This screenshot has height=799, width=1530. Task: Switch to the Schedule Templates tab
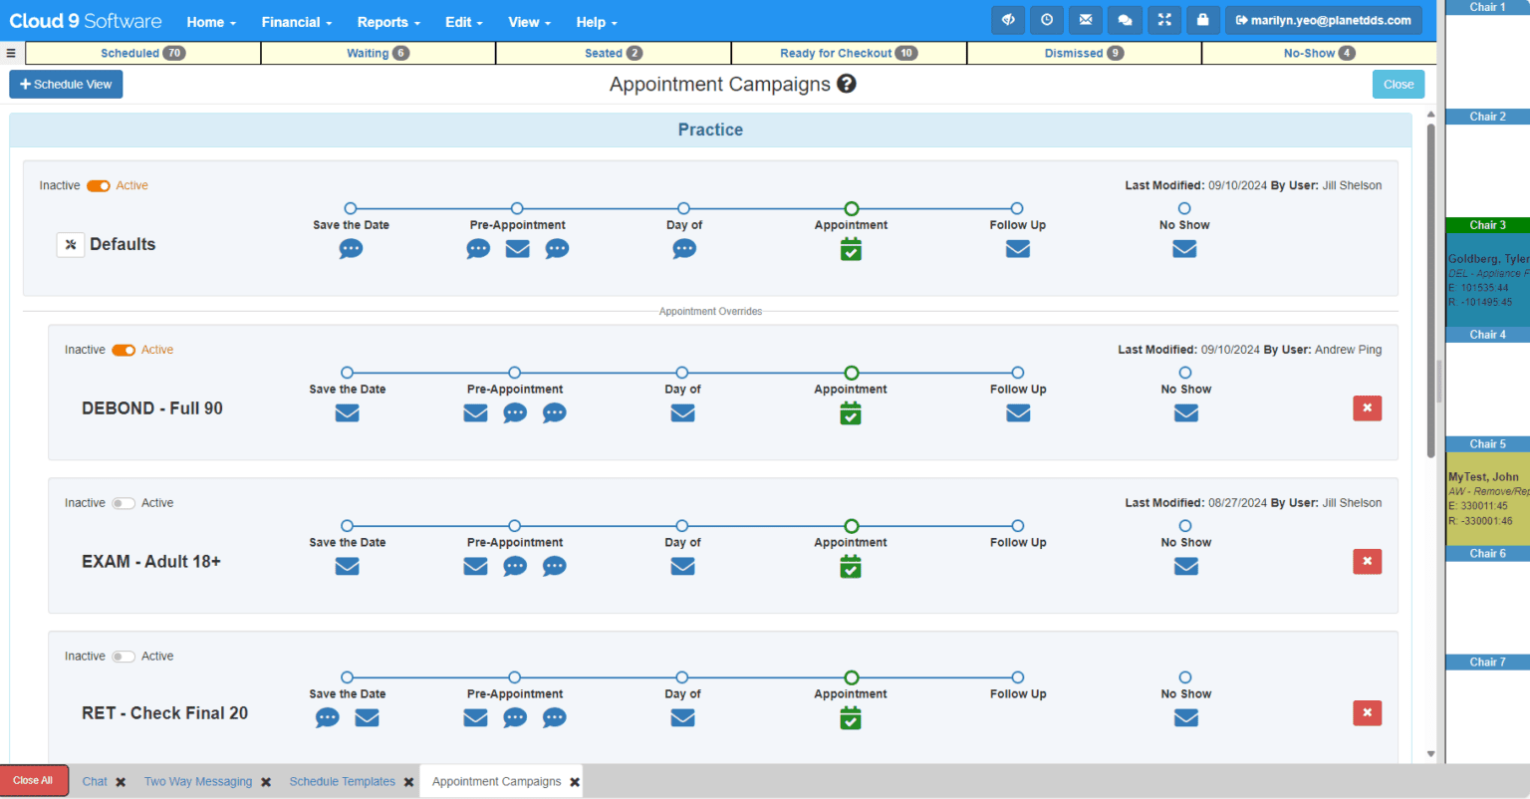point(340,781)
